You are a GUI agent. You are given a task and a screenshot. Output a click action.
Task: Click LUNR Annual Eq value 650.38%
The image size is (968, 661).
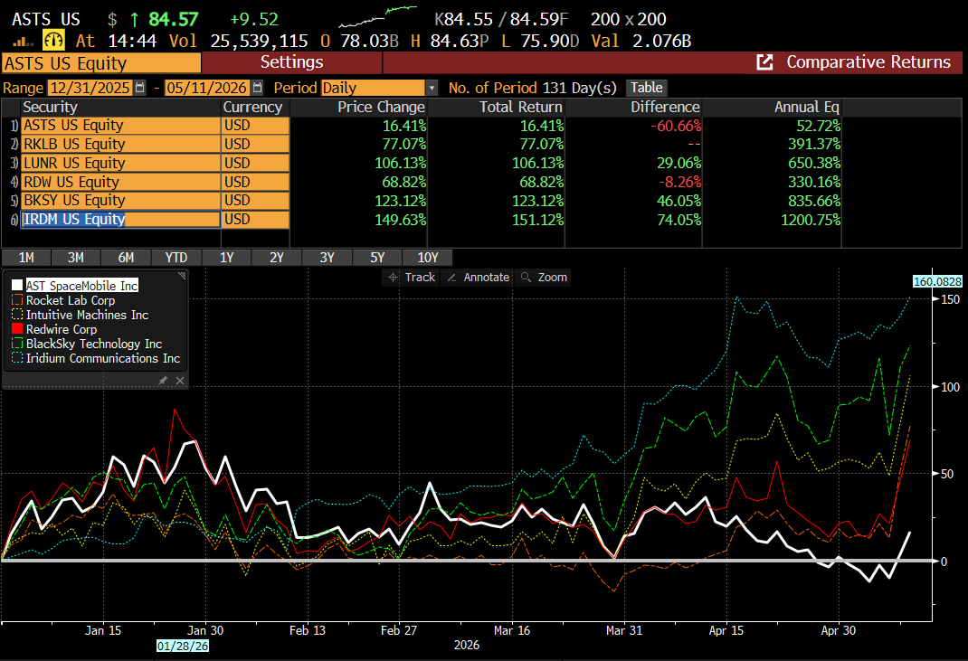coord(813,164)
